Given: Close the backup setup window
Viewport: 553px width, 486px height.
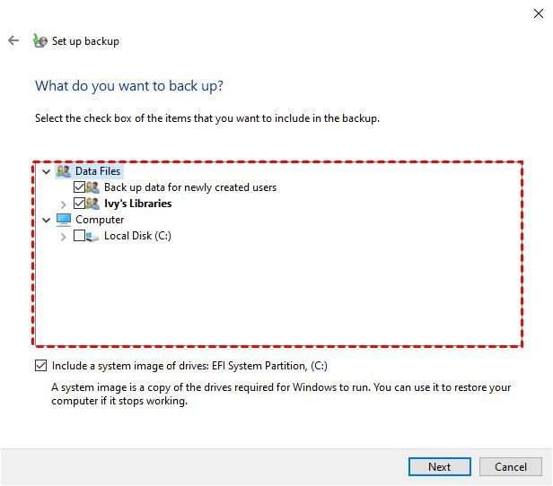Looking at the screenshot, I should click(x=536, y=12).
